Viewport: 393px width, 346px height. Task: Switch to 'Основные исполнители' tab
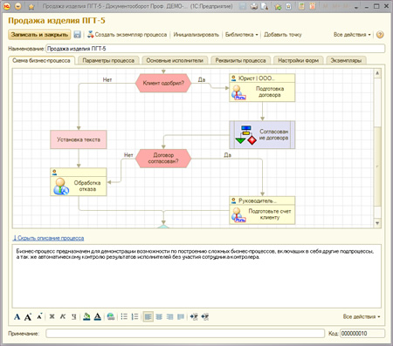pyautogui.click(x=175, y=60)
